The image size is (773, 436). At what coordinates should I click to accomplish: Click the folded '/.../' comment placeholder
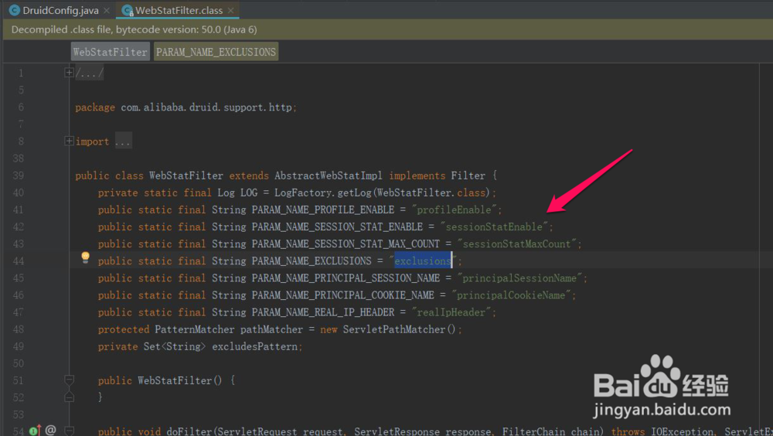(89, 73)
